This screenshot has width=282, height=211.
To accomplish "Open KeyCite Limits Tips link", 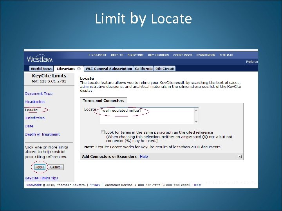I will 42,178.
